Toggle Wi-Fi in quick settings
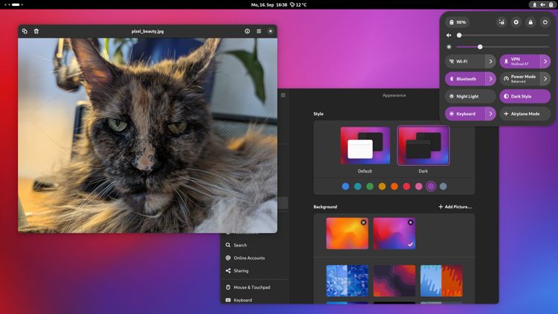The image size is (558, 314). click(x=465, y=61)
